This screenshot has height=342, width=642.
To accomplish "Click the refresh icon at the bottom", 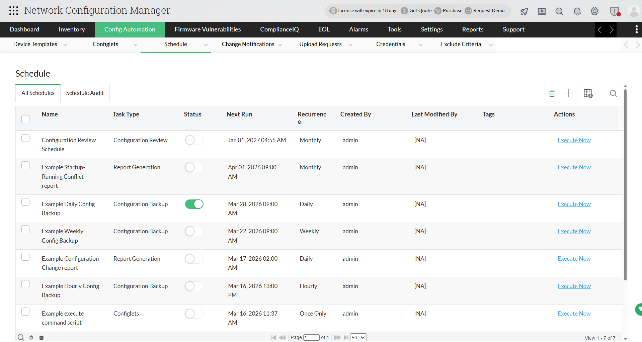I will pos(31,337).
